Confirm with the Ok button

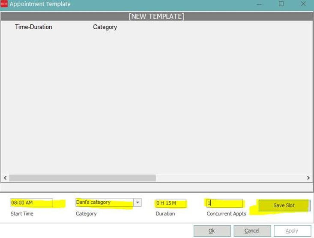coord(212,231)
